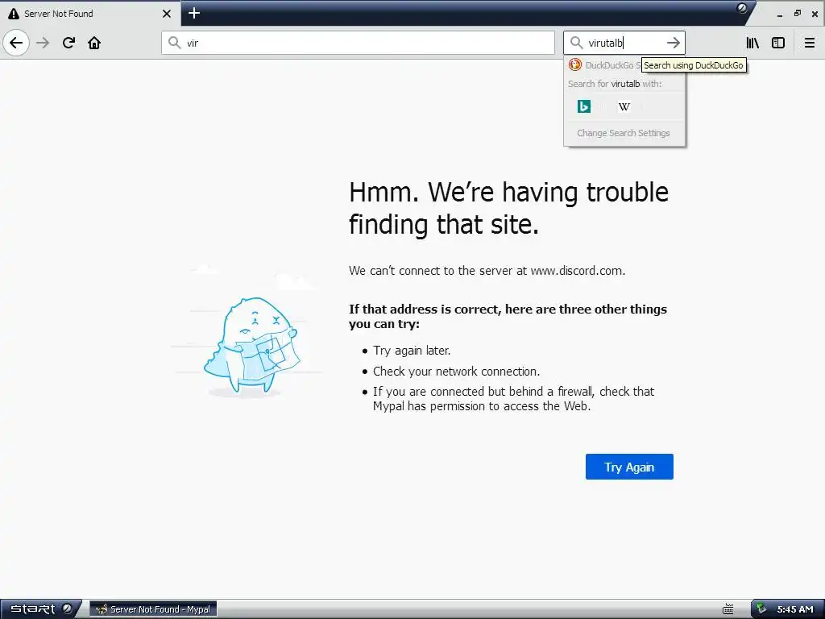Click the Try Again button

[629, 467]
